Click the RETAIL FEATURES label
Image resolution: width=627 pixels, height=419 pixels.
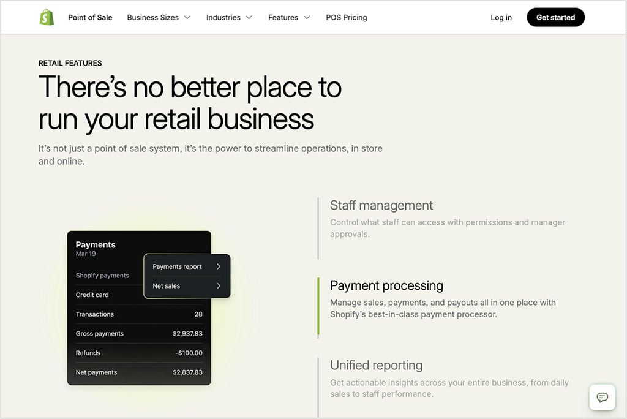(x=70, y=63)
